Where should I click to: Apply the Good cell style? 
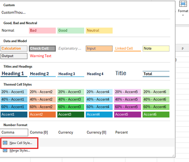pyautogui.click(x=71, y=31)
